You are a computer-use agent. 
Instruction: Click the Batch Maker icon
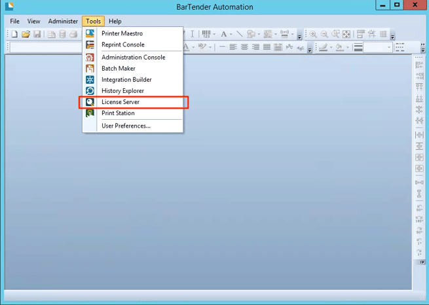(x=90, y=69)
